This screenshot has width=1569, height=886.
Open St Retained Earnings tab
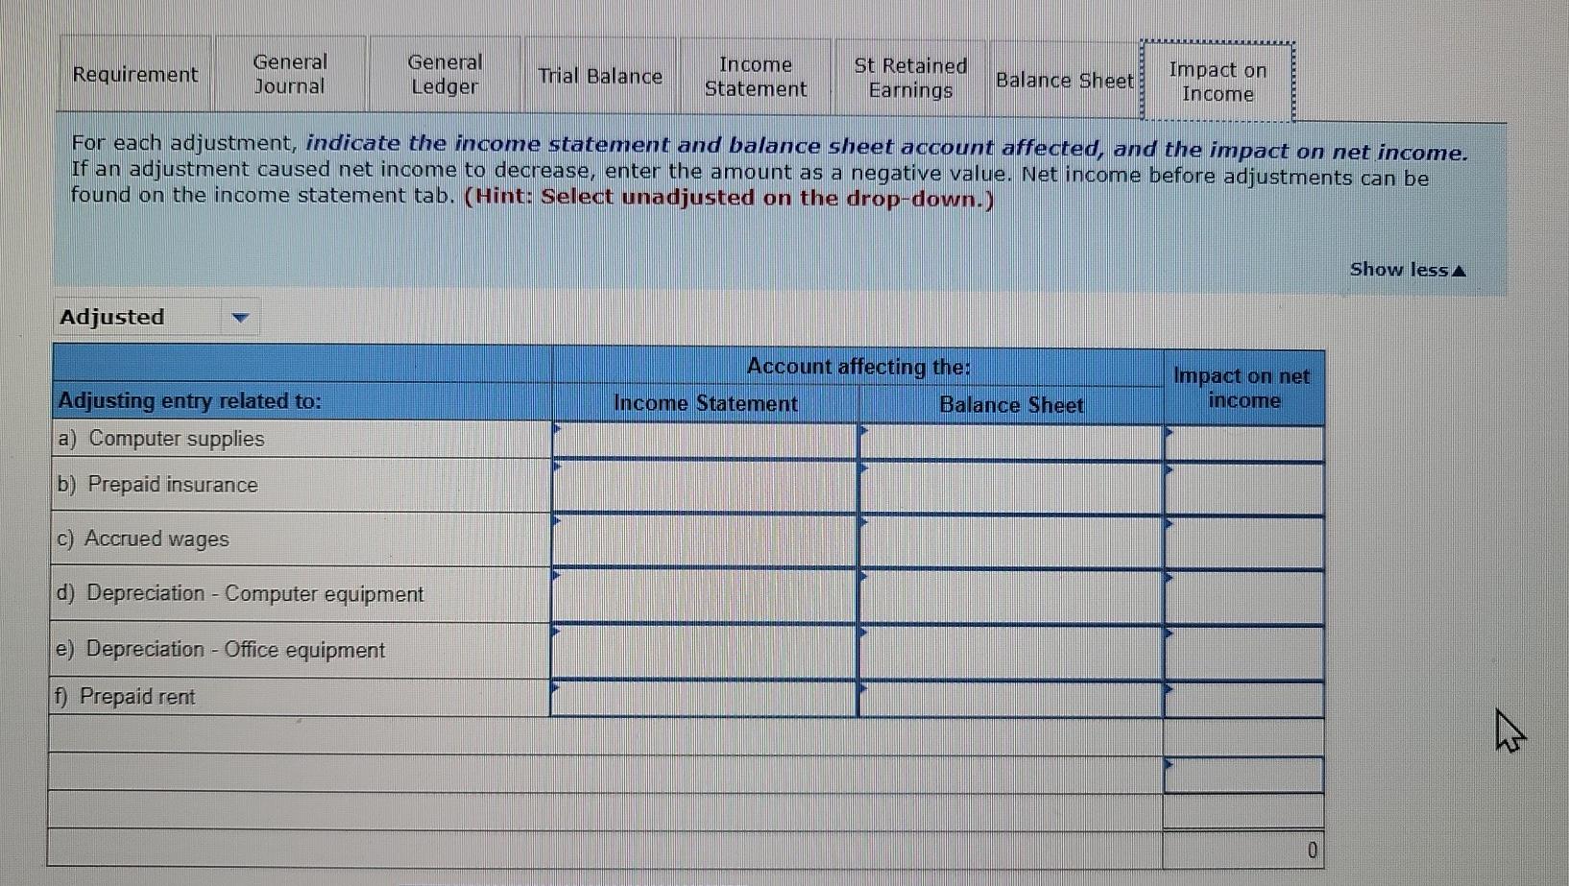[x=910, y=78]
